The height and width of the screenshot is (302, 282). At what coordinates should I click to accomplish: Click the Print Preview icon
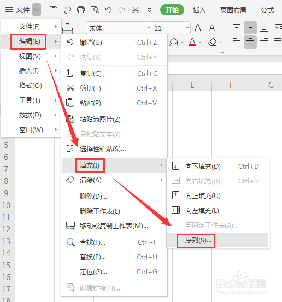pos(95,10)
